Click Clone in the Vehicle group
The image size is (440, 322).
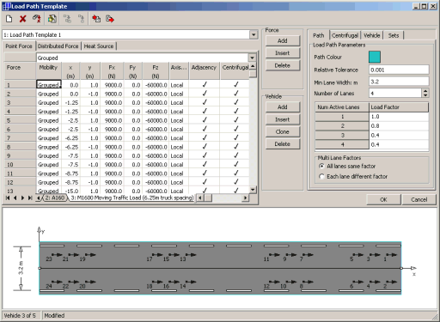(x=283, y=131)
